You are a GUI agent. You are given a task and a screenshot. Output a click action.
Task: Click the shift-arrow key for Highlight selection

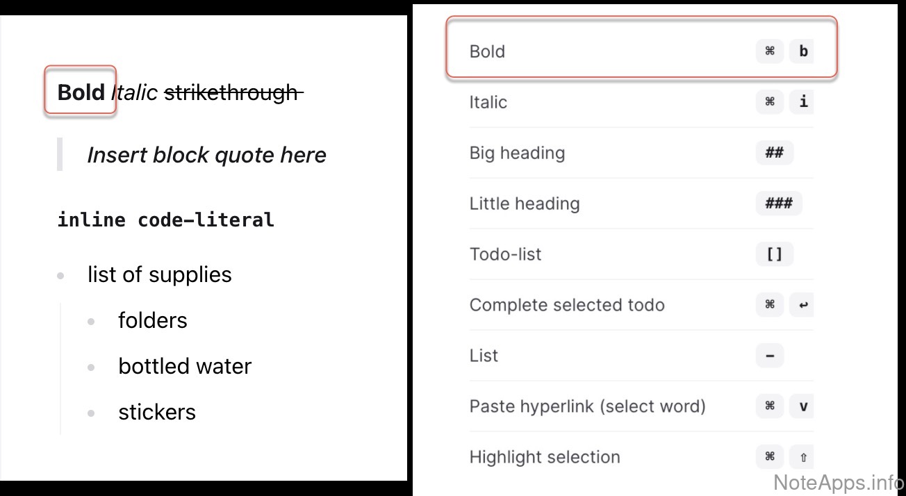tap(802, 457)
